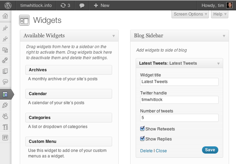Collapse the Available Widgets panel arrow
The height and width of the screenshot is (164, 236).
click(113, 36)
